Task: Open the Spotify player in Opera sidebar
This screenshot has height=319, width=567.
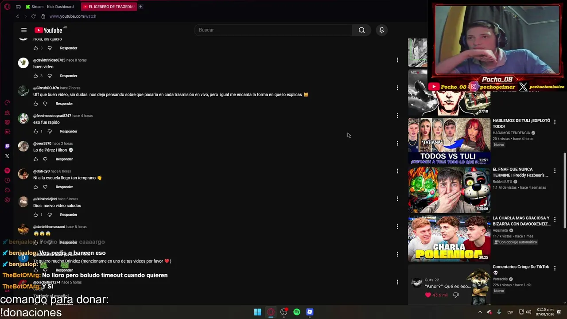Action: click(7, 171)
